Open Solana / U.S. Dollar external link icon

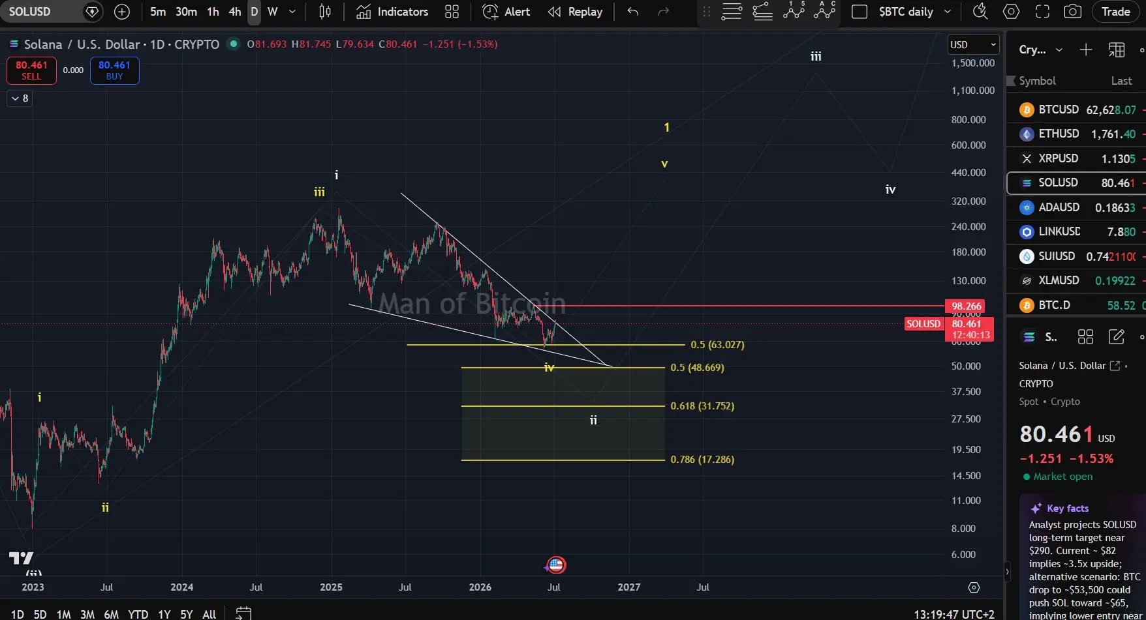1115,366
